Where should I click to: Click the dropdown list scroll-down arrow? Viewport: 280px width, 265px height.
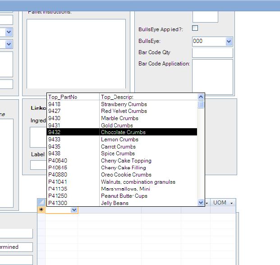click(x=201, y=202)
